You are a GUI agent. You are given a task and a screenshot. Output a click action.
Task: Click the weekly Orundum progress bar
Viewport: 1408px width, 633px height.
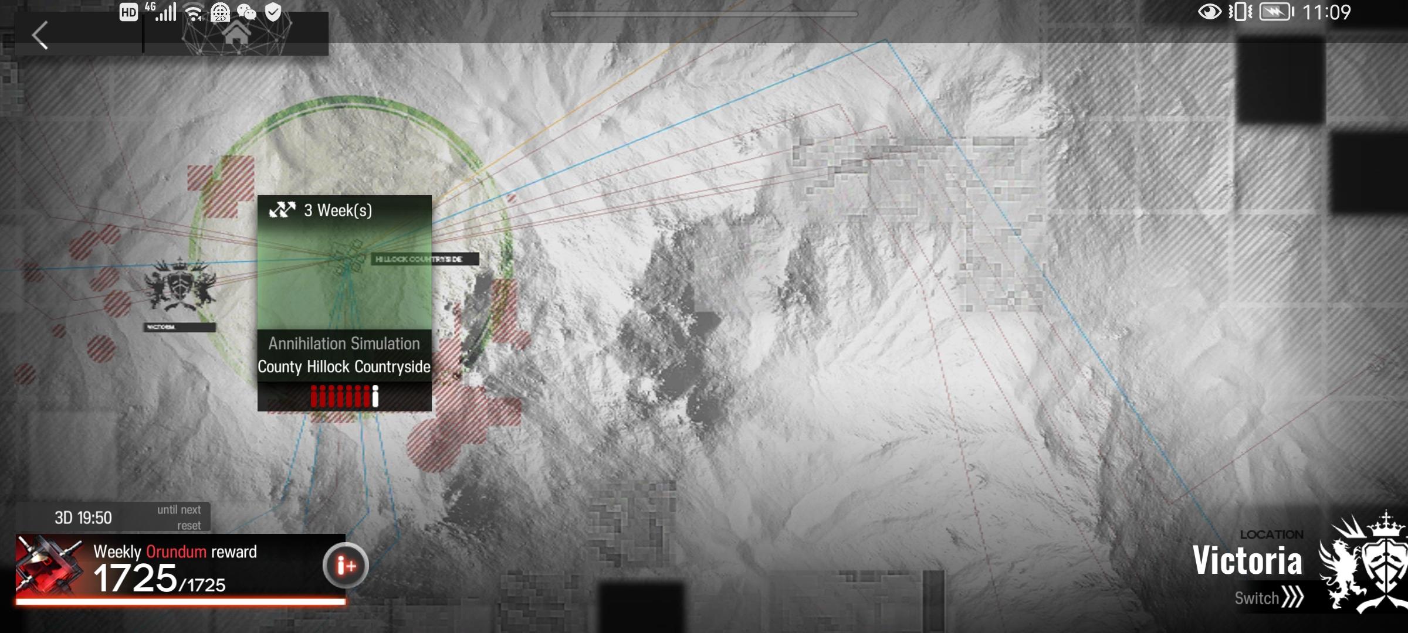181,601
